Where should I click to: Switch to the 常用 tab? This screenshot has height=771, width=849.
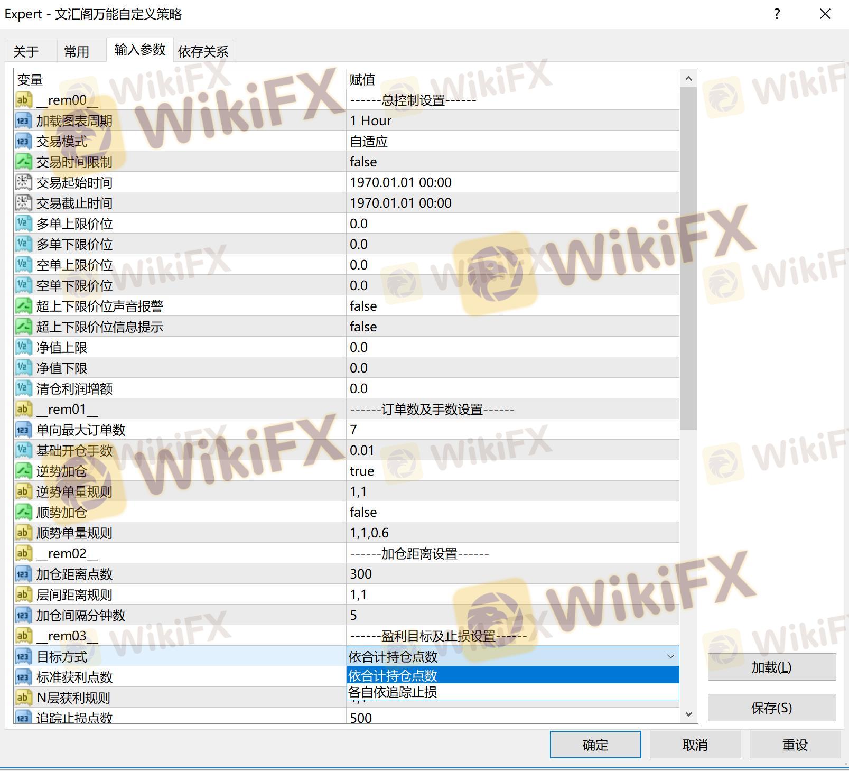pos(77,51)
